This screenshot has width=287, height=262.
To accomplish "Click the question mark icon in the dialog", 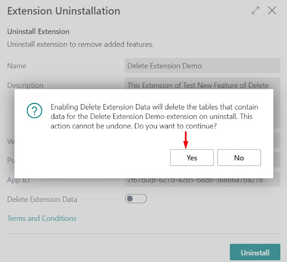I will (35, 110).
